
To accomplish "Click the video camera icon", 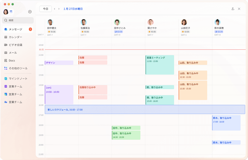I will coord(6,45).
